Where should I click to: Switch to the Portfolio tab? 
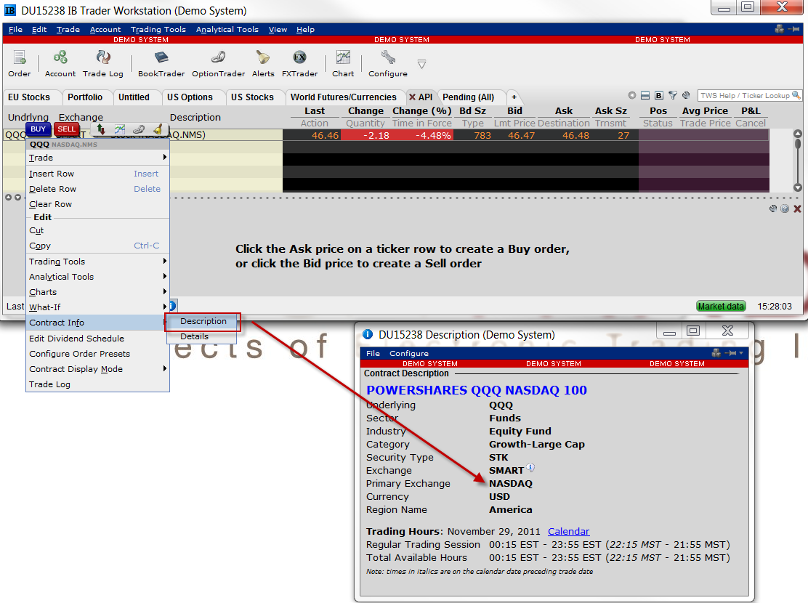click(x=85, y=97)
